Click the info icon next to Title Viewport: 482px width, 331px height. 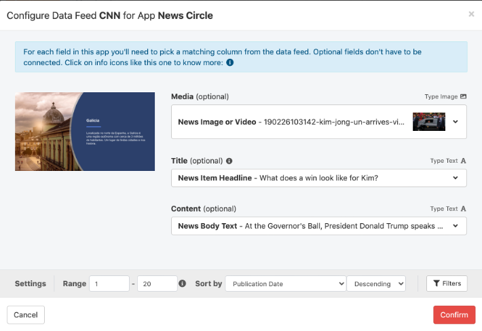(x=229, y=161)
